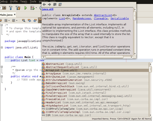Viewport: 153px width, 121px height.
Task: Toggle Highlight Search in the editor toolbar
Action: tap(40, 20)
